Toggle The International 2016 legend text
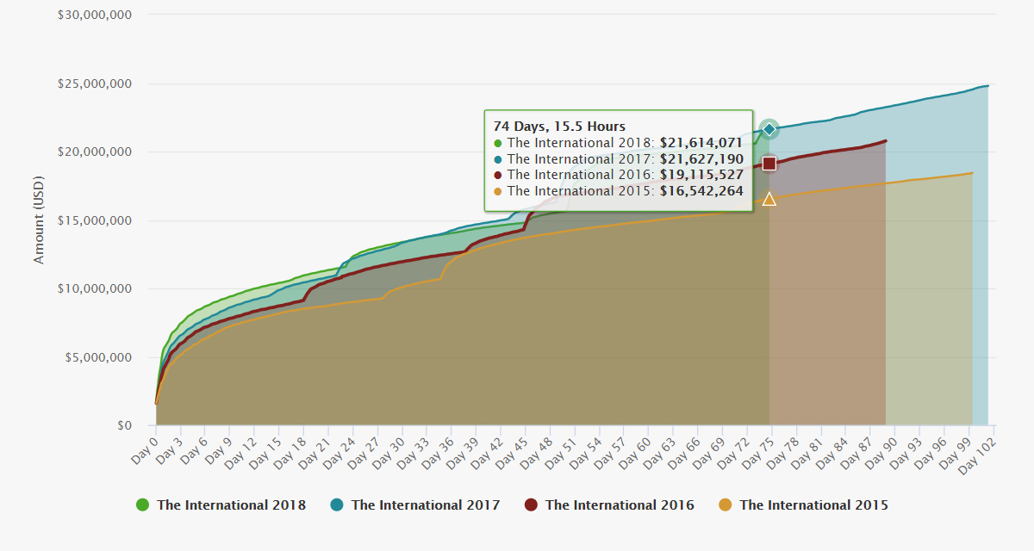Viewport: 1034px width, 551px height. [x=619, y=505]
